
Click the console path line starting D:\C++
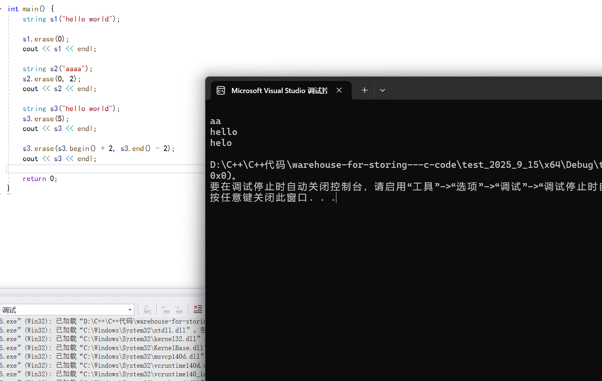[406, 165]
